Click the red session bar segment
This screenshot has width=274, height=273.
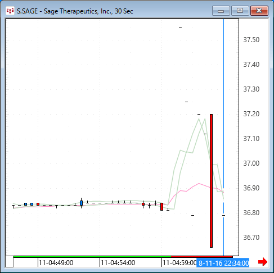[202, 257]
